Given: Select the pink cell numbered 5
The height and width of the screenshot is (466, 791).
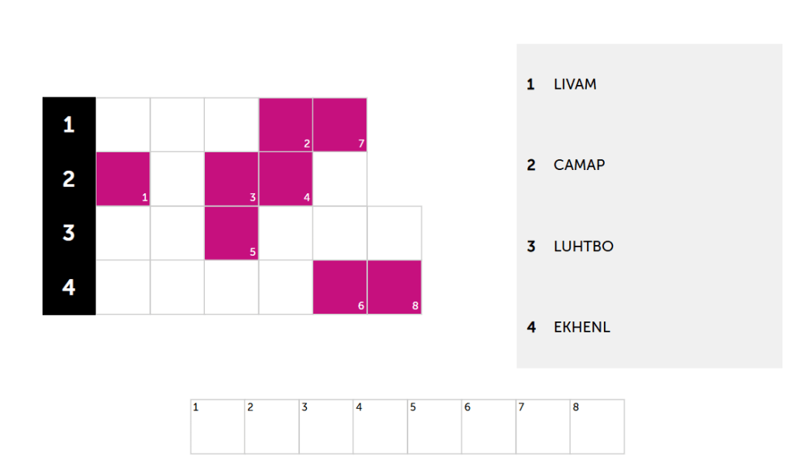Looking at the screenshot, I should (231, 233).
